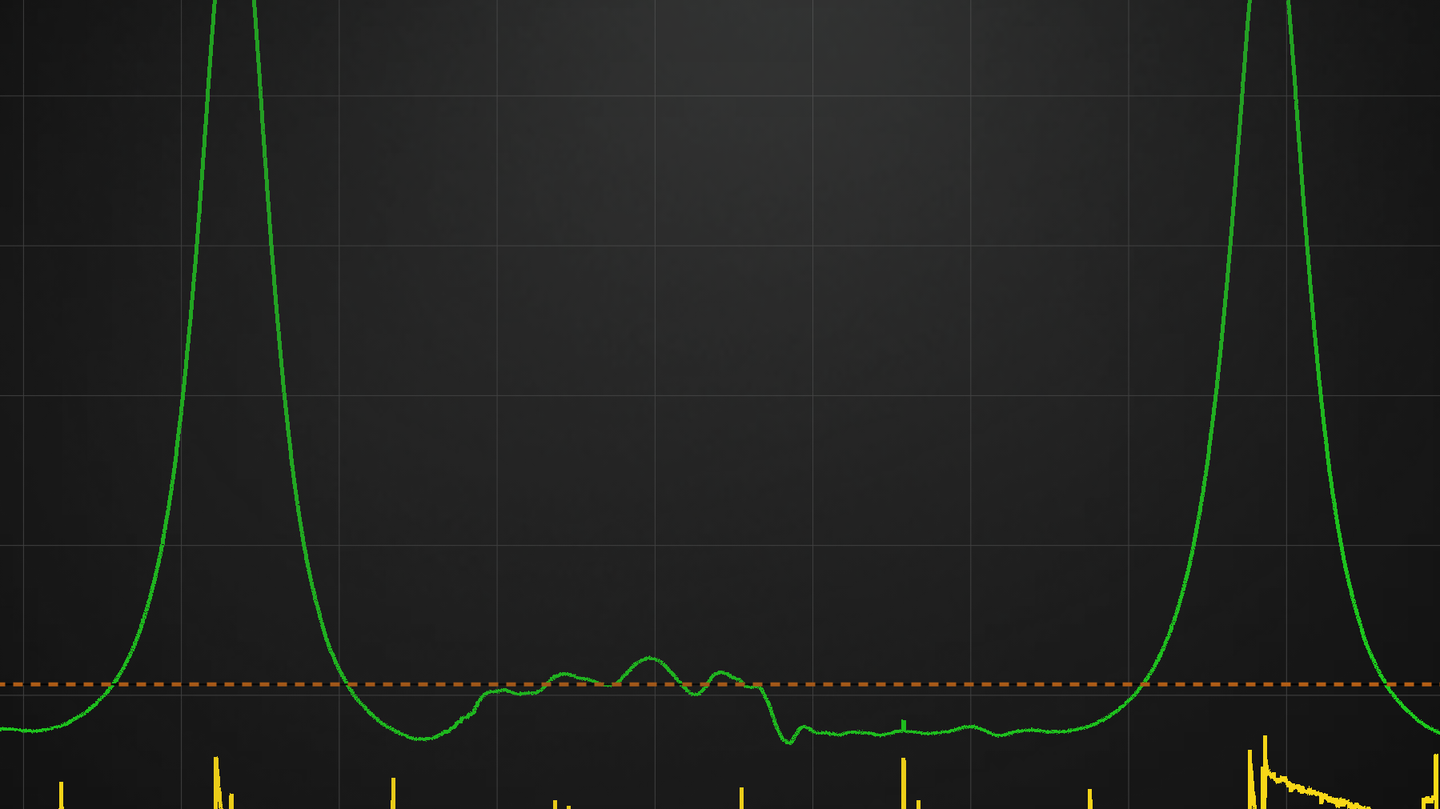Click where left peak first crosses orange line
Viewport: 1440px width, 809px height.
114,684
